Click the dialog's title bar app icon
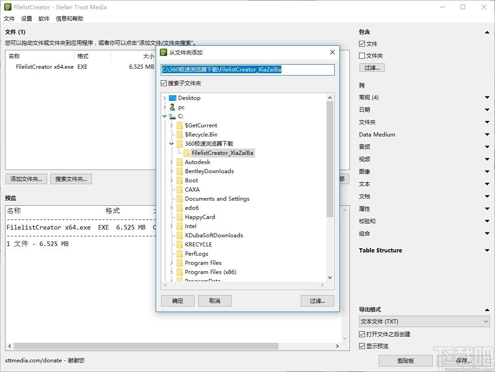This screenshot has height=372, width=495. [x=163, y=52]
